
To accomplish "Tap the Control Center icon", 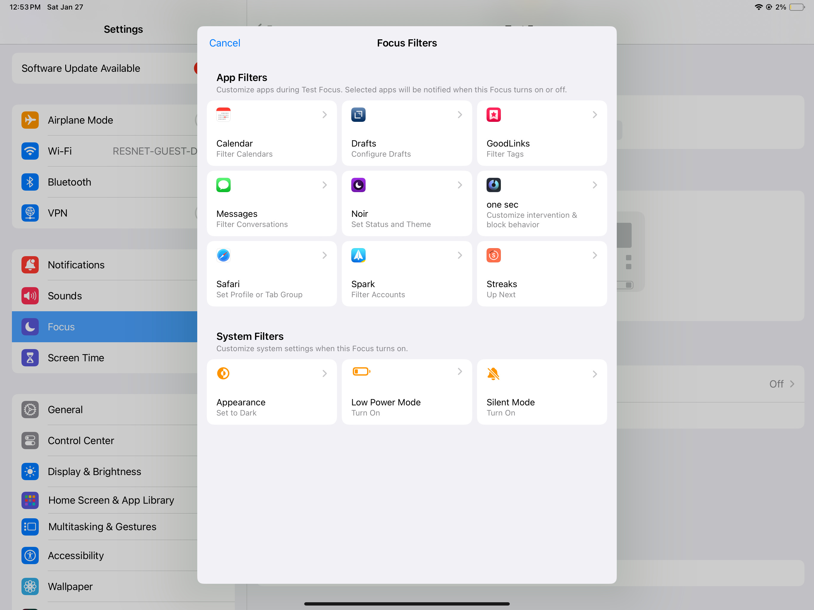I will [x=30, y=441].
